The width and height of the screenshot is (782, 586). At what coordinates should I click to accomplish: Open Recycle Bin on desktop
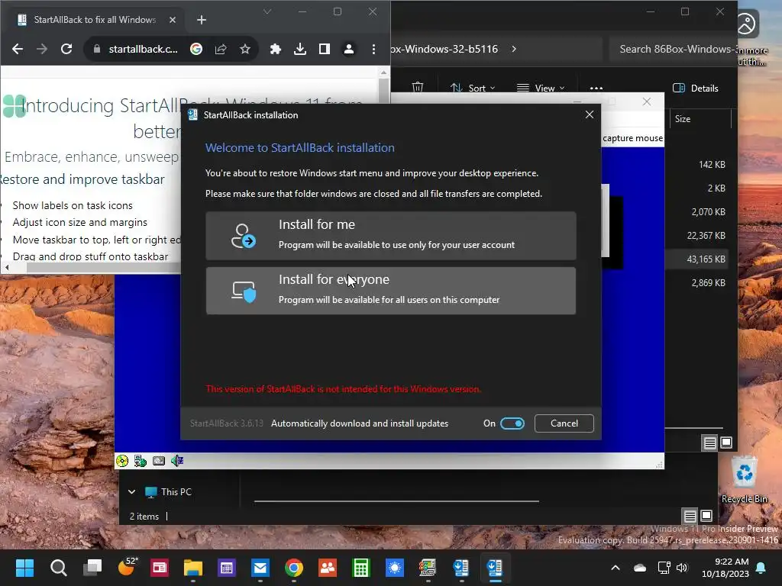click(744, 479)
